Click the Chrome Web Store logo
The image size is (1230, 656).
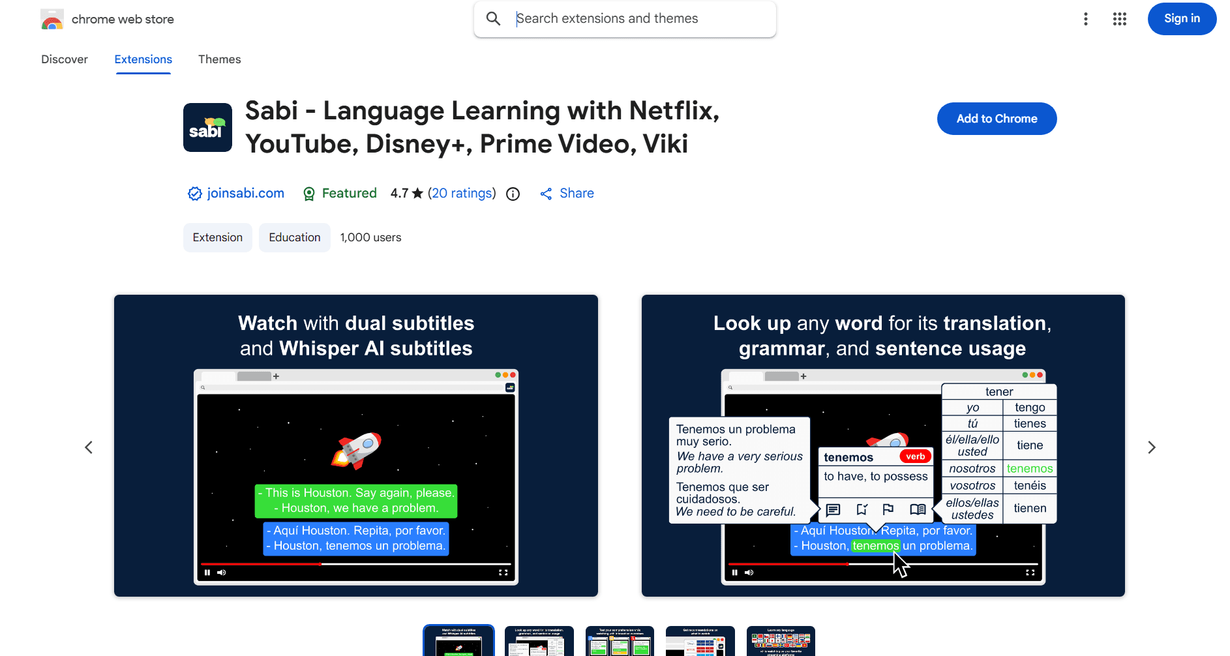click(52, 19)
